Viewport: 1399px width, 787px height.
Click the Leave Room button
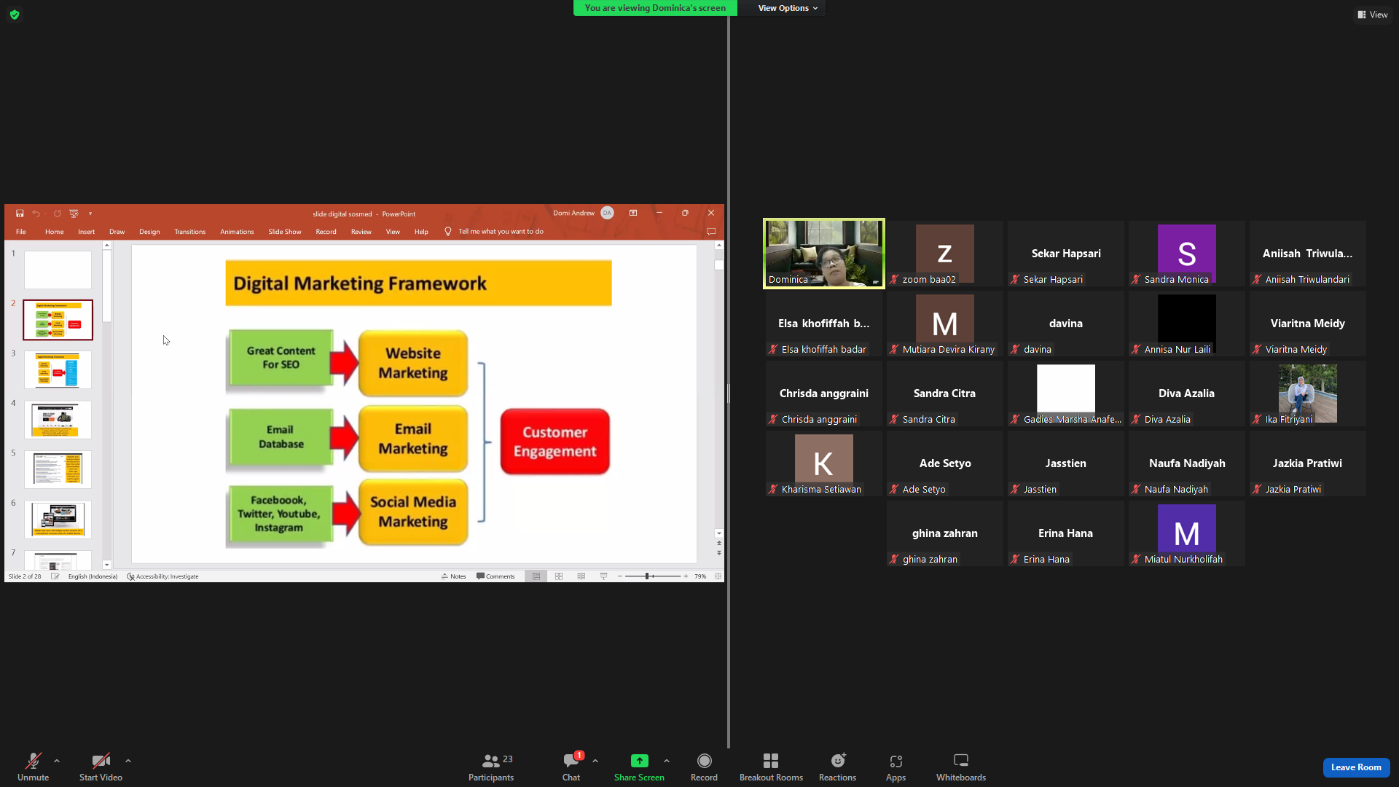[1356, 767]
